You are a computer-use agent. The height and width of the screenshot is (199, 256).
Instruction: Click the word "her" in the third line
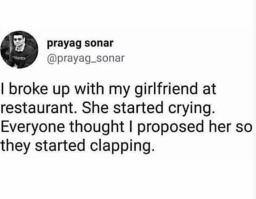tap(226, 127)
